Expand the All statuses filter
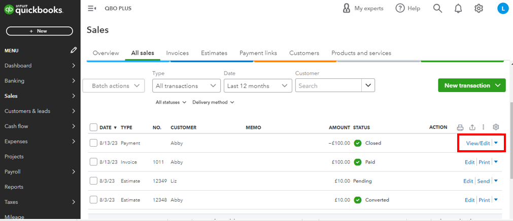Image resolution: width=513 pixels, height=221 pixels. [x=170, y=102]
